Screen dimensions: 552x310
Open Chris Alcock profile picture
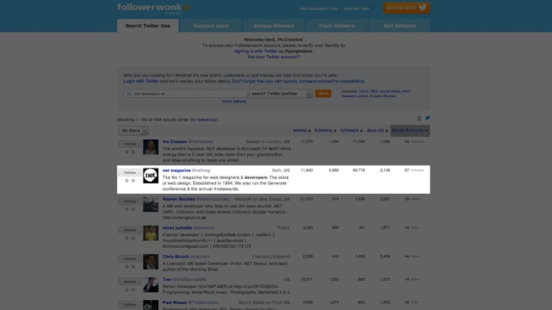pyautogui.click(x=150, y=262)
